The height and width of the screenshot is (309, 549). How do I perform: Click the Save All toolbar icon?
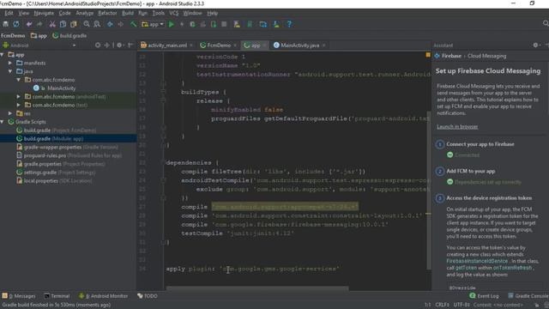coord(6,24)
